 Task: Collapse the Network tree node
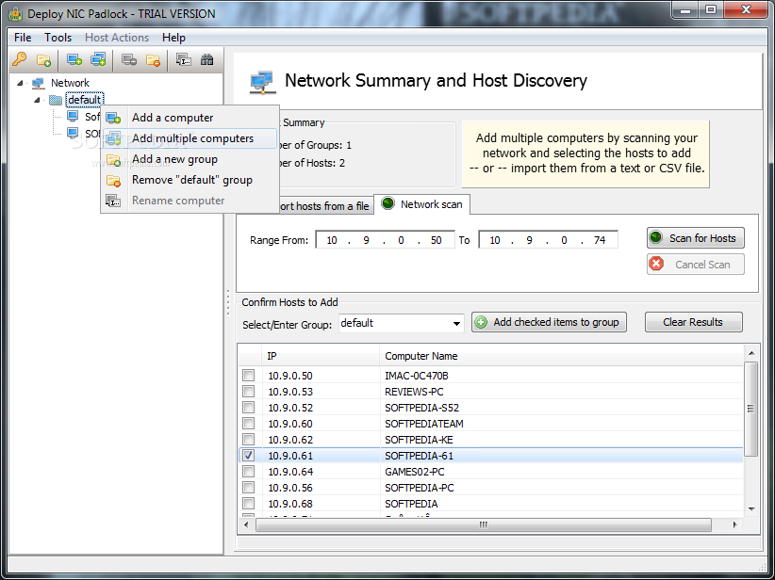point(20,83)
